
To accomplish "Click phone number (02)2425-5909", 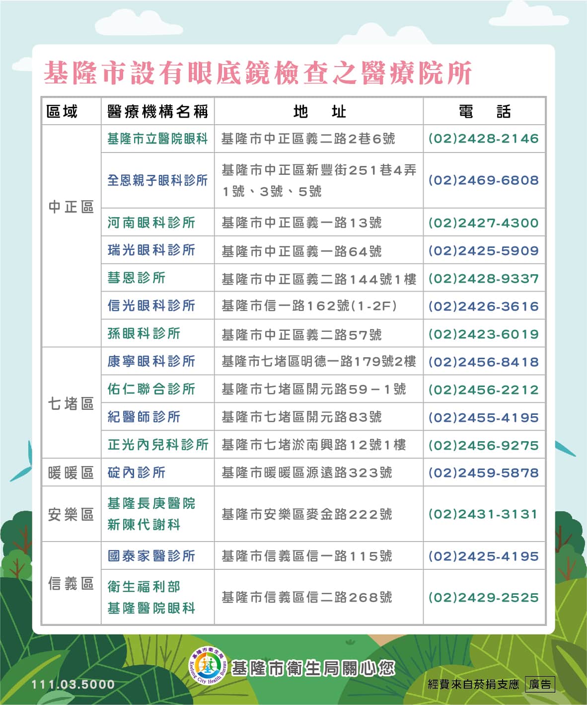I will point(484,250).
